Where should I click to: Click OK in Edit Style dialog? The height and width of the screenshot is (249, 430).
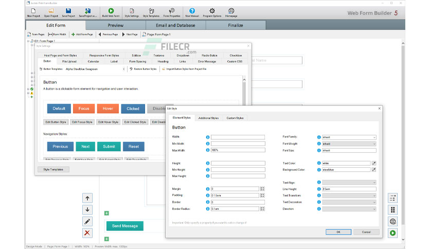coord(338,232)
